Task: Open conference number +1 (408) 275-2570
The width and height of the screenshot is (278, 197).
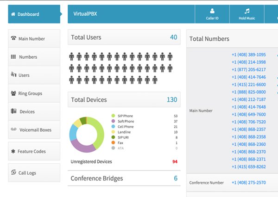Action: [249, 183]
